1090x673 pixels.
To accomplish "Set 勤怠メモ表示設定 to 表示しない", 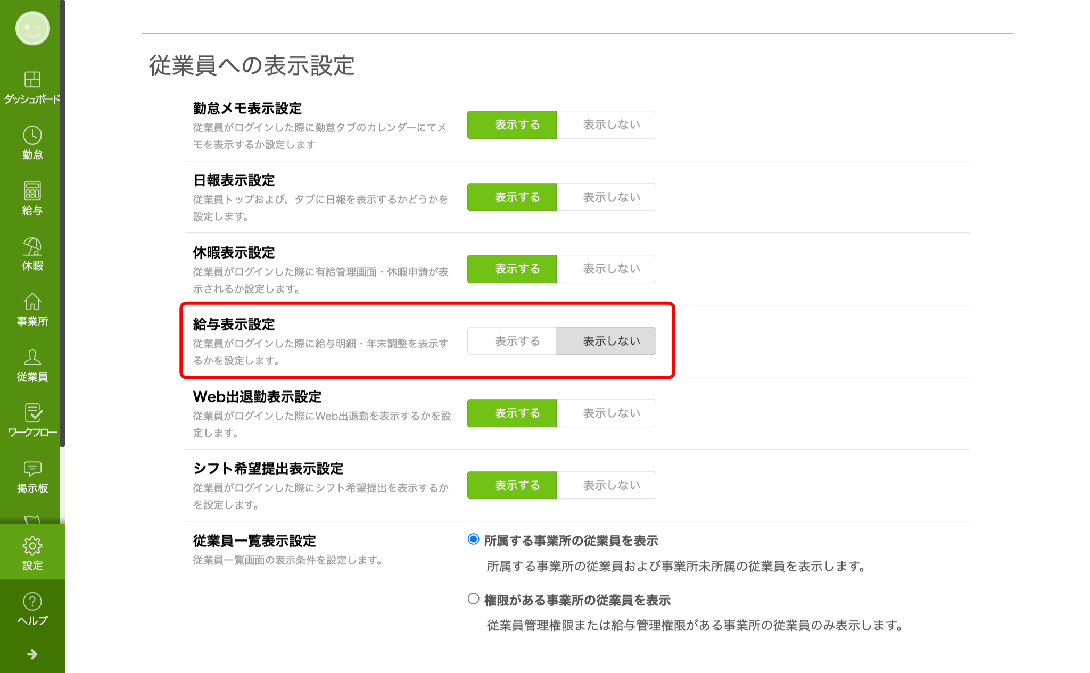I will (x=606, y=124).
